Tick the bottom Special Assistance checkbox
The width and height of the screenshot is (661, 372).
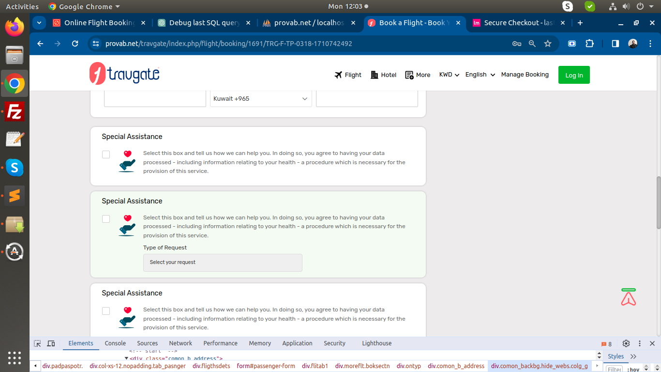[x=106, y=311]
